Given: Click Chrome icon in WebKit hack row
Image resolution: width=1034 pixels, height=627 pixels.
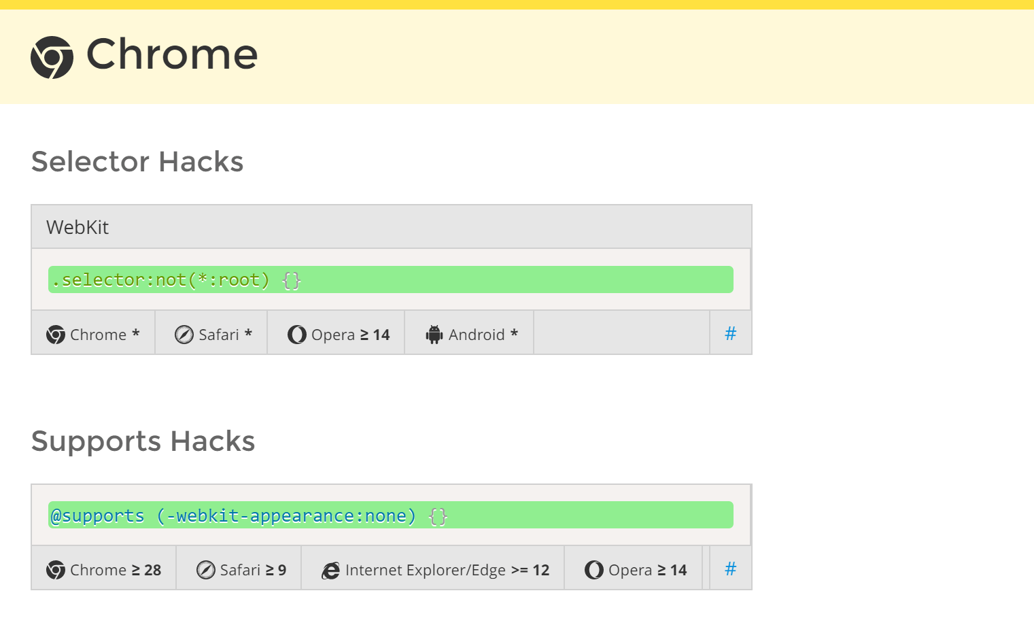Looking at the screenshot, I should 56,335.
